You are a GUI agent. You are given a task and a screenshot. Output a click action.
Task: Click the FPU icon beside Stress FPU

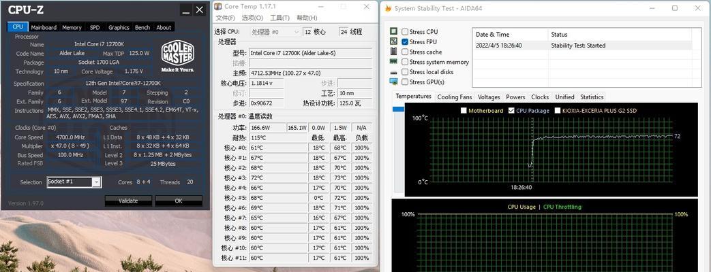[x=393, y=41]
